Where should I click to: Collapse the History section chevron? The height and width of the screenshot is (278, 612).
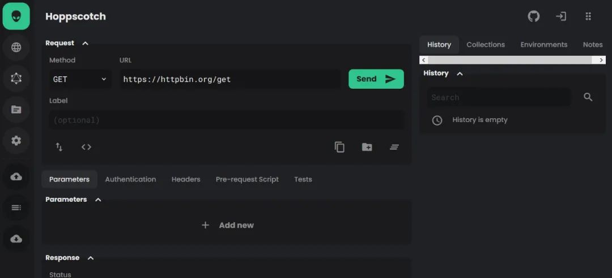point(460,73)
